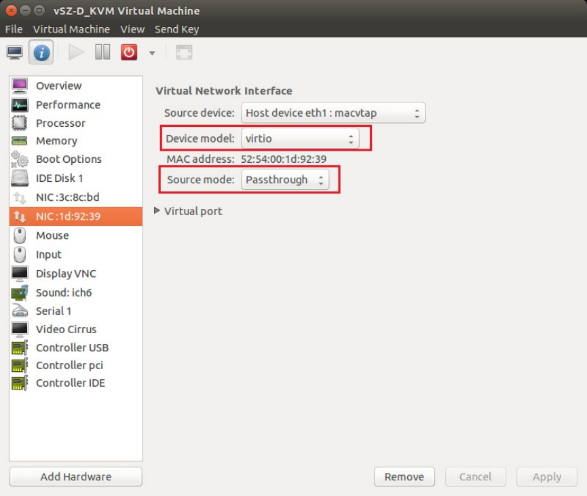587x496 pixels.
Task: Click the Remove button
Action: pos(404,476)
